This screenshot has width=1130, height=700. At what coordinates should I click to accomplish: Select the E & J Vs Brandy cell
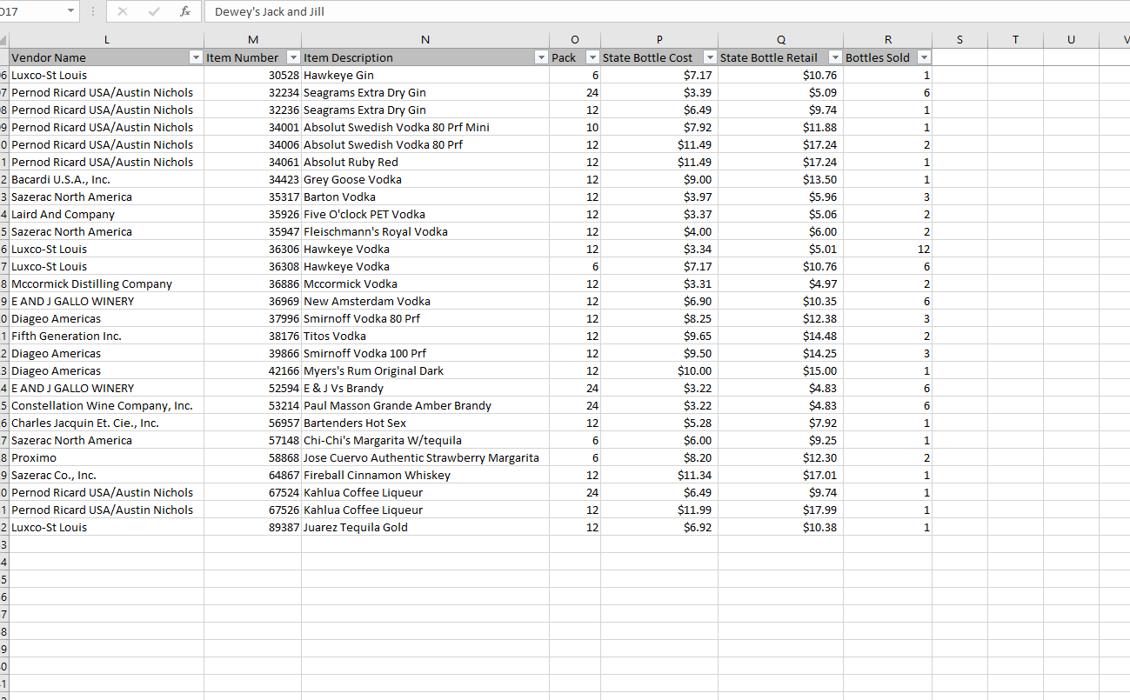(425, 388)
